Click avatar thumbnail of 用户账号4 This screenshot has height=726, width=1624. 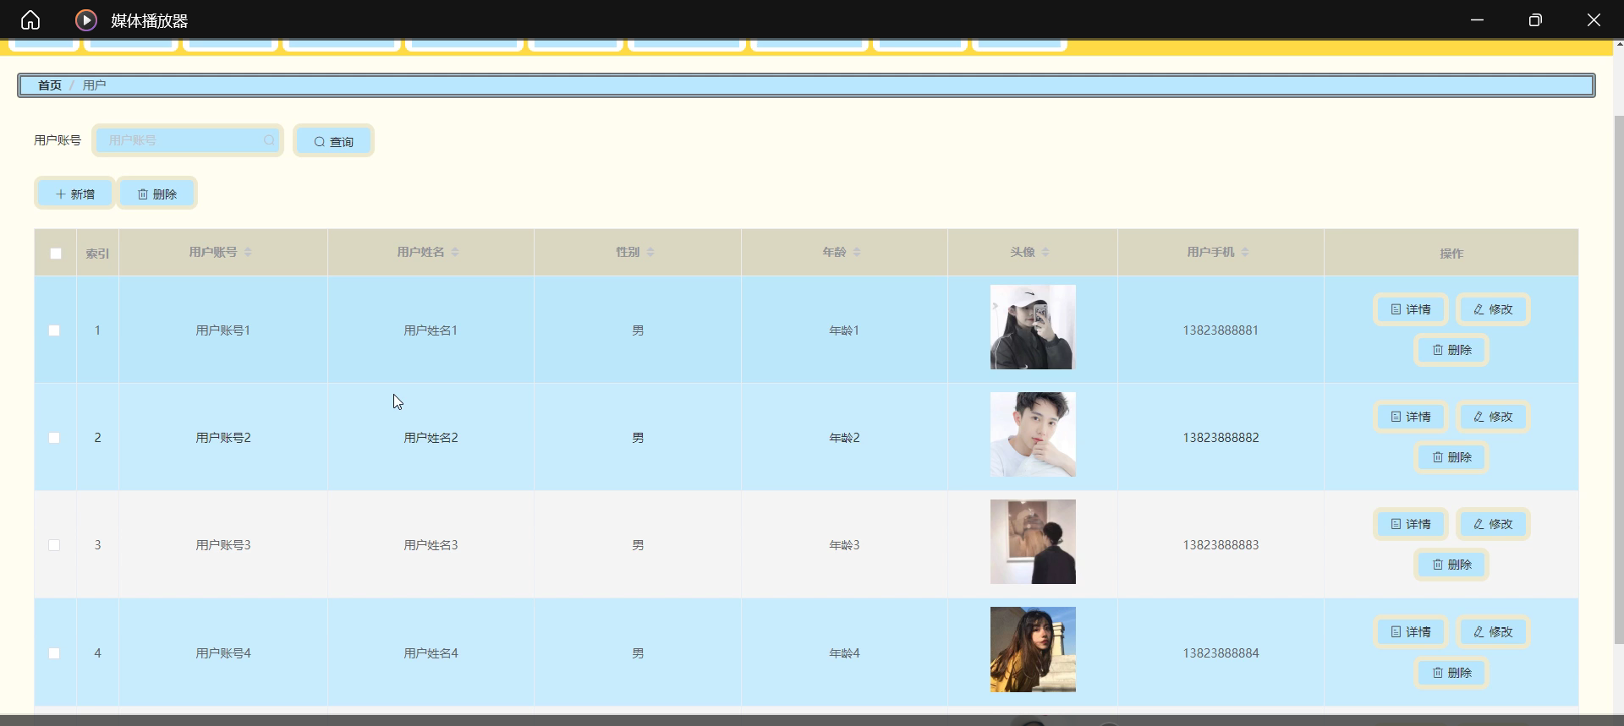pyautogui.click(x=1033, y=649)
